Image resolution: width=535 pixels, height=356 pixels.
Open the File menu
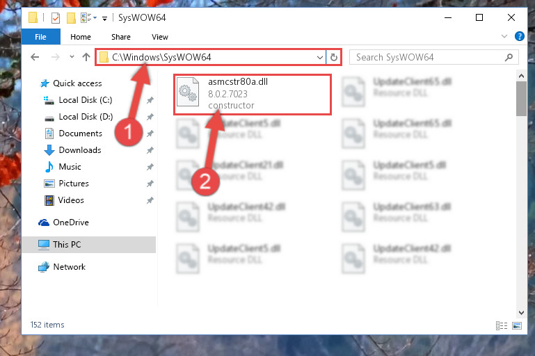coord(40,37)
